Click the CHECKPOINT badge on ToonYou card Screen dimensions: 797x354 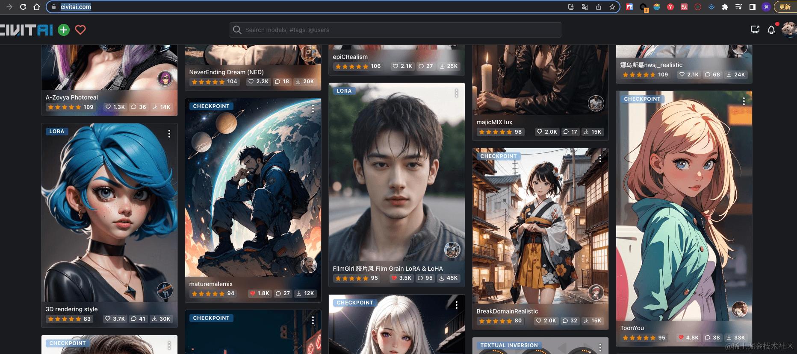642,99
